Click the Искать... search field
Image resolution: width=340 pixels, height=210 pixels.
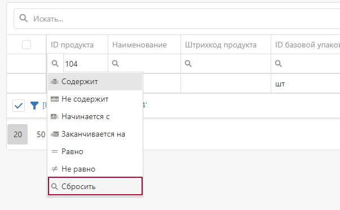(176, 19)
